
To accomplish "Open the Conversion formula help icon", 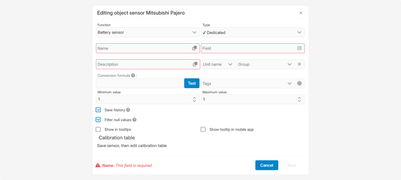I will coord(133,76).
